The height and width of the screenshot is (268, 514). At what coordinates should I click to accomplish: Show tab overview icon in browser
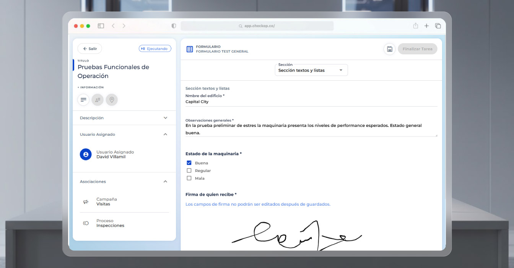pos(438,26)
